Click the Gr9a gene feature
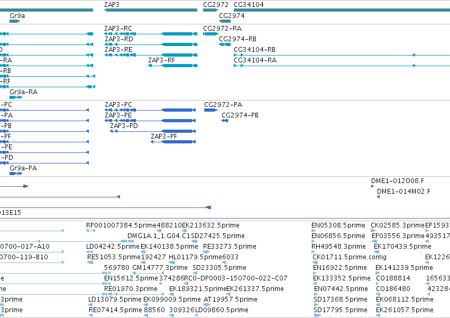Image resolution: width=450 pixels, height=318 pixels. 15,21
